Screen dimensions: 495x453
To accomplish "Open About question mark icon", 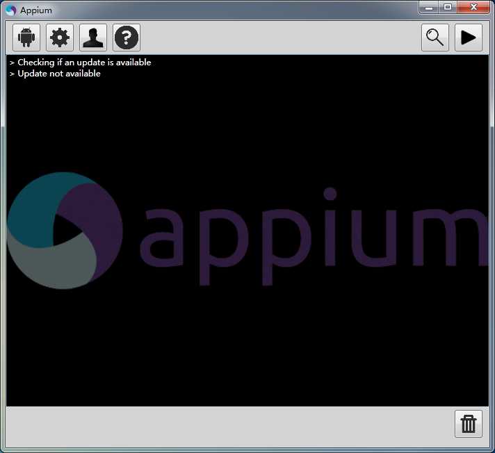I will tap(127, 38).
